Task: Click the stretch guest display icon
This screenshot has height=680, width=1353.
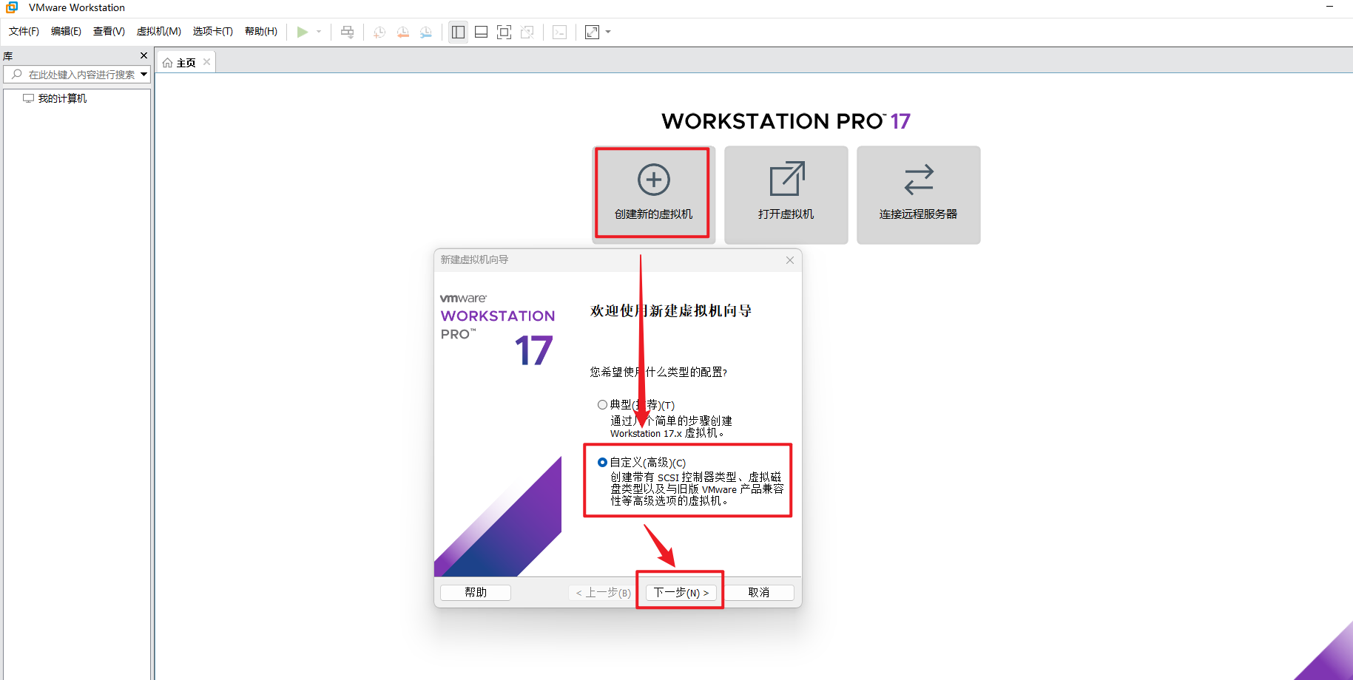Action: (x=592, y=32)
